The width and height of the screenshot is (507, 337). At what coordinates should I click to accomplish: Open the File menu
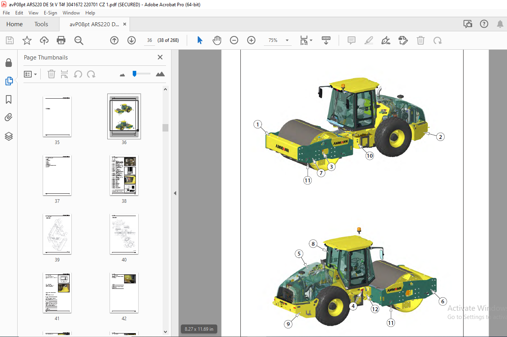6,13
